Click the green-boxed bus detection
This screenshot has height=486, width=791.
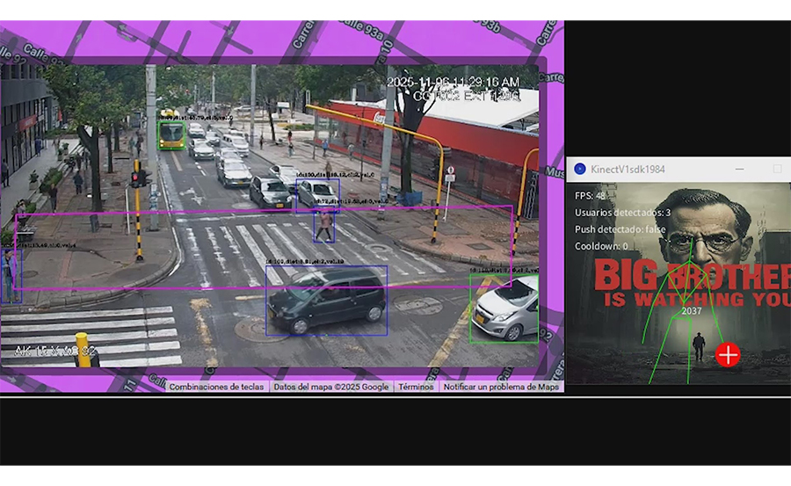tap(171, 134)
